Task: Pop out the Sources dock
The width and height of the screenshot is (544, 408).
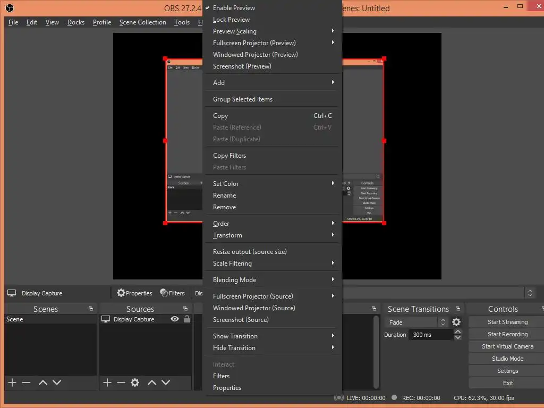Action: tap(185, 309)
